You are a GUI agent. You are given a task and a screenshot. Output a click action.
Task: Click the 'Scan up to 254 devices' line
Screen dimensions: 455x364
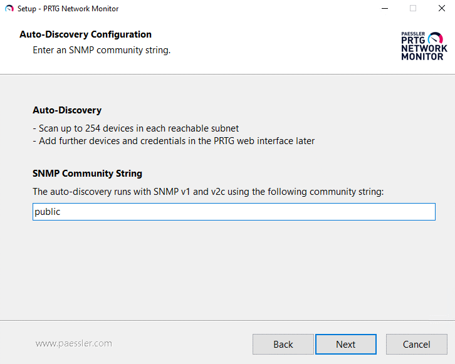coord(135,128)
